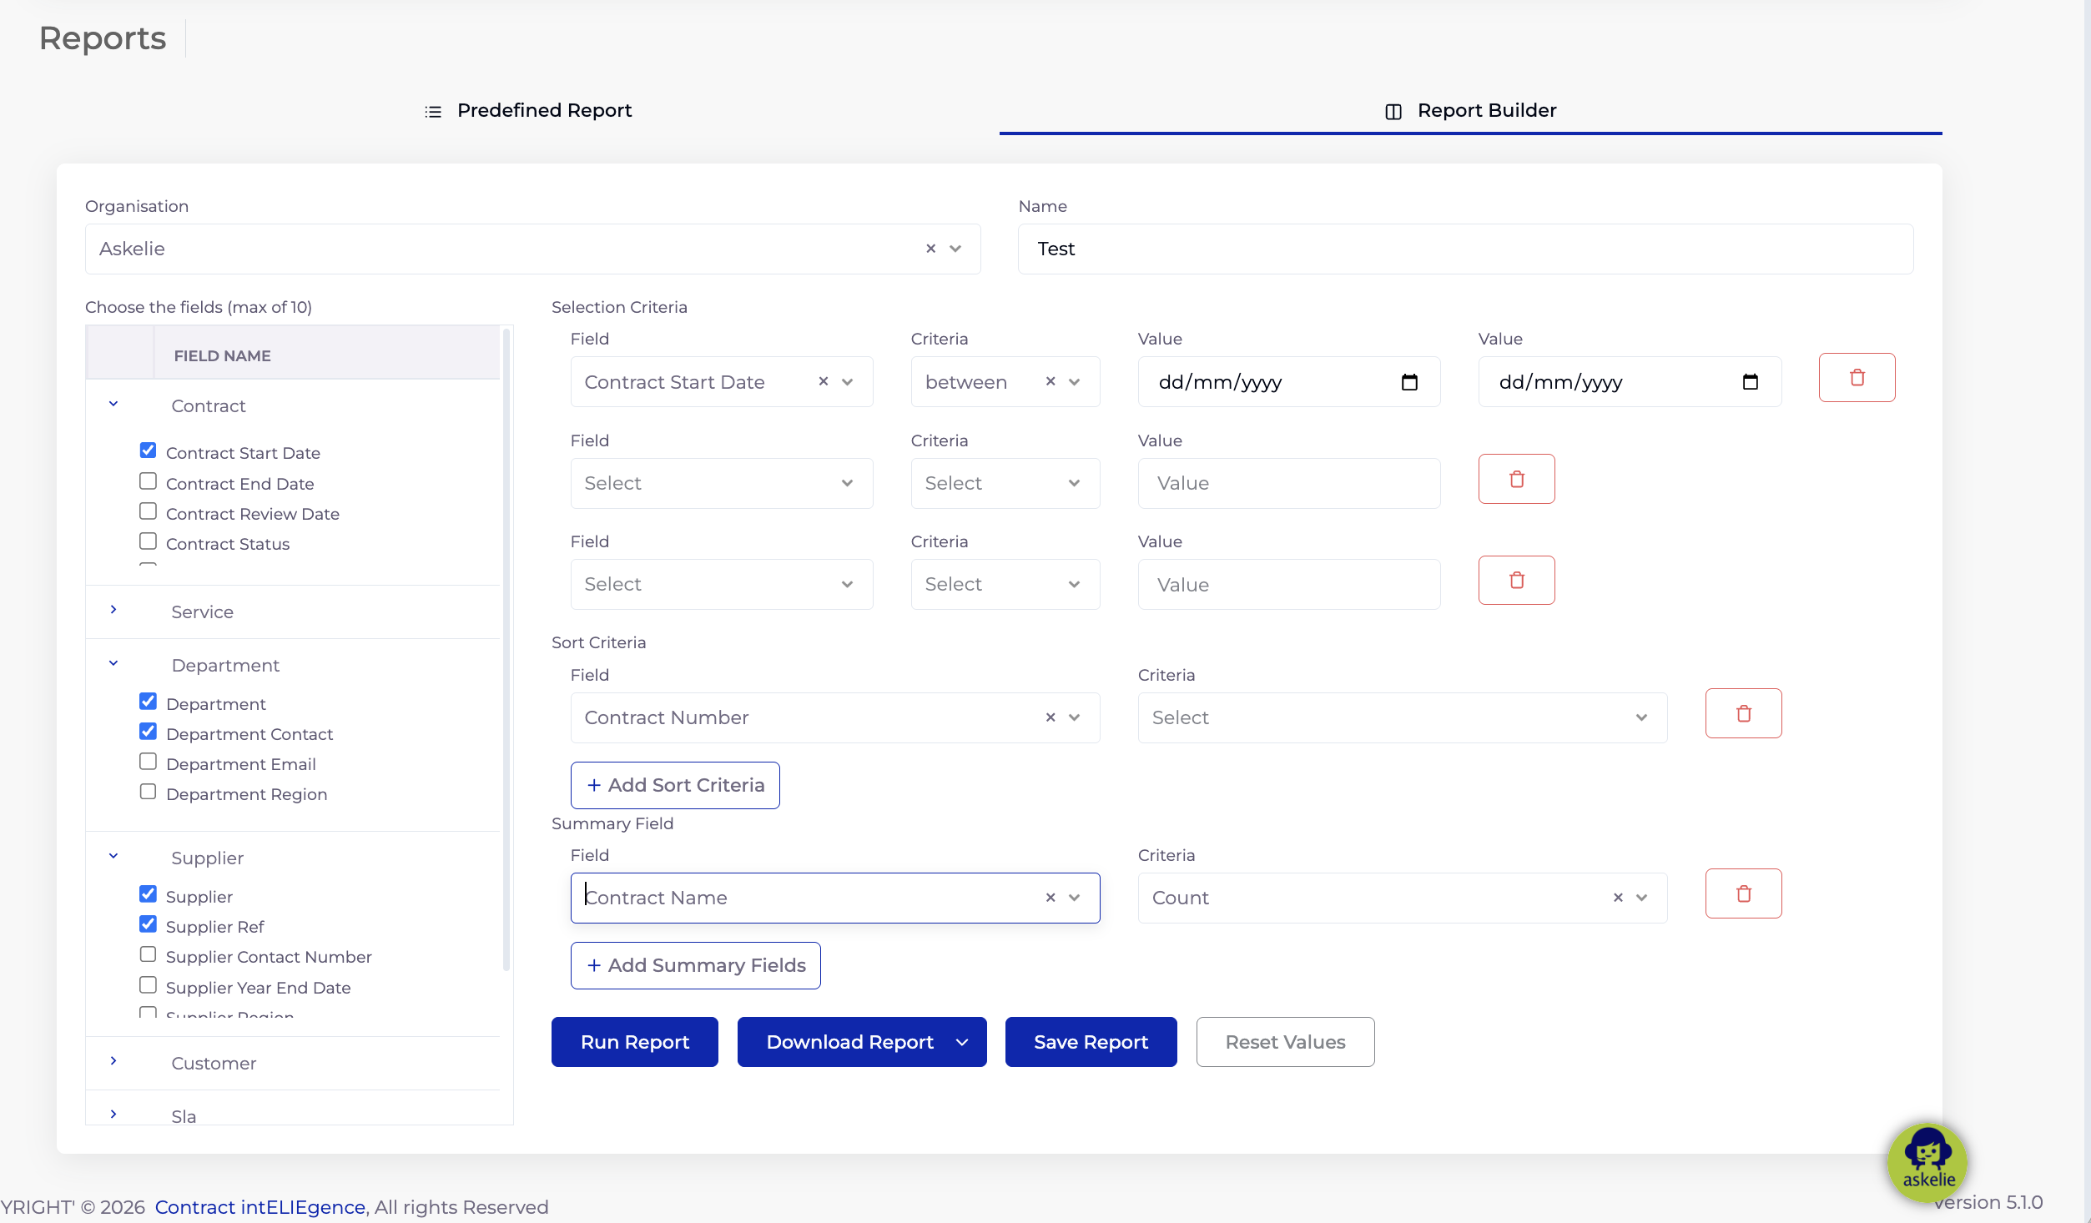Check the Contract Review Date checkbox

pyautogui.click(x=148, y=511)
